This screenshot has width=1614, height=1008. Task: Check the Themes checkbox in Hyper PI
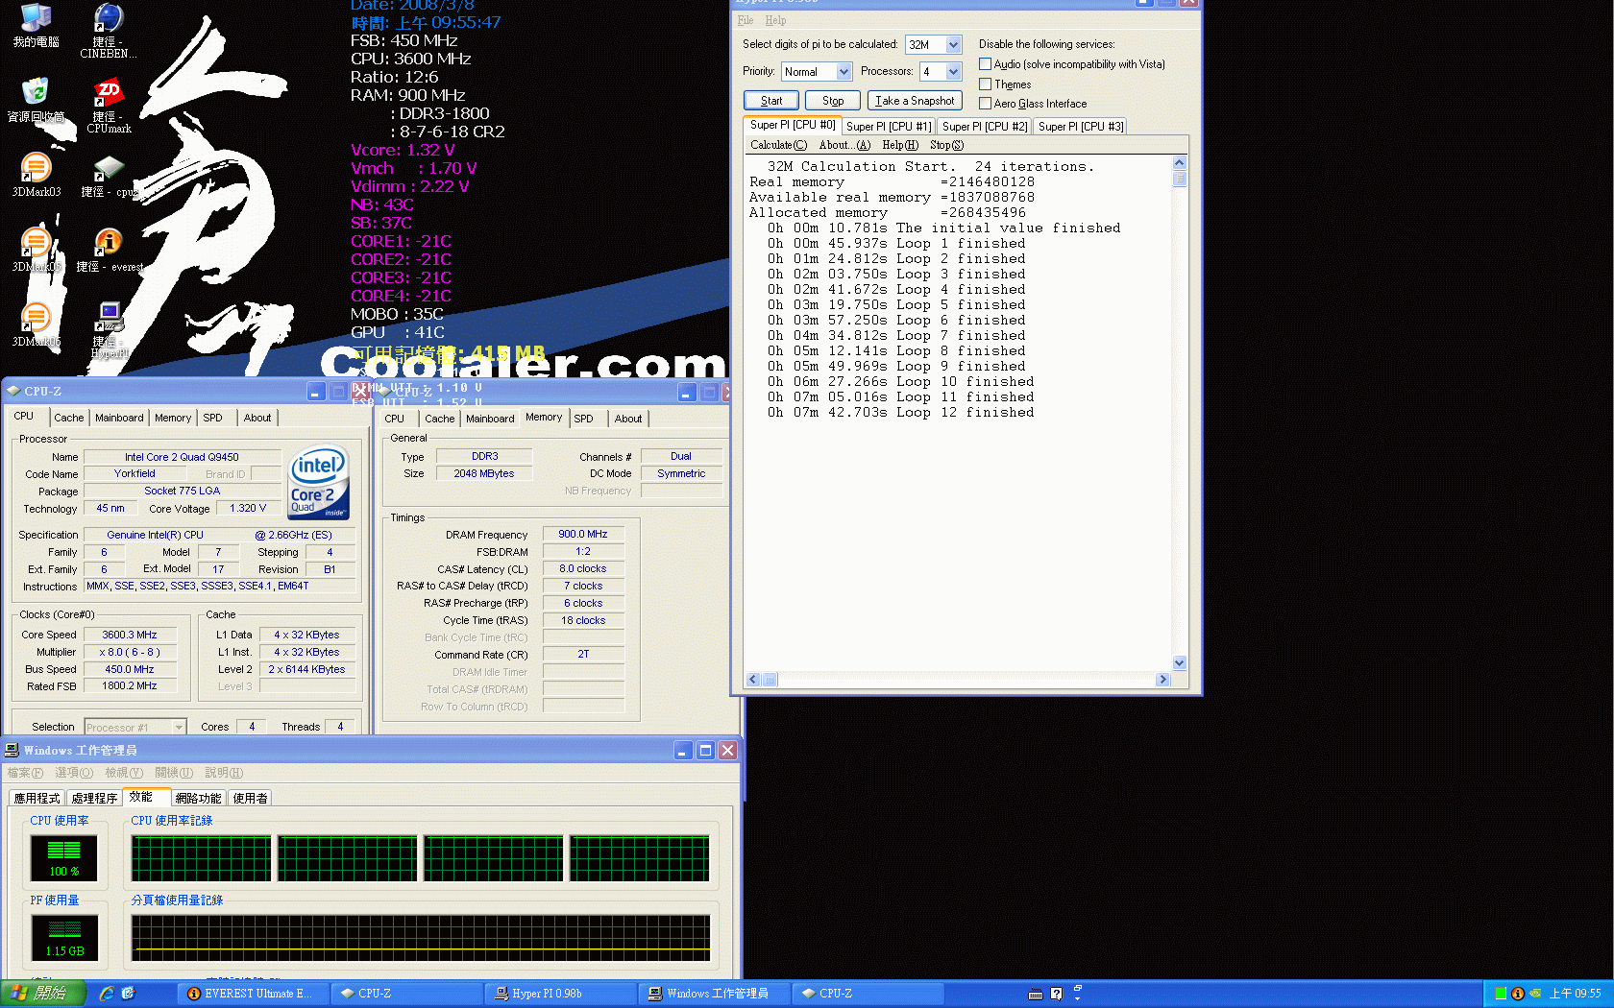[985, 84]
